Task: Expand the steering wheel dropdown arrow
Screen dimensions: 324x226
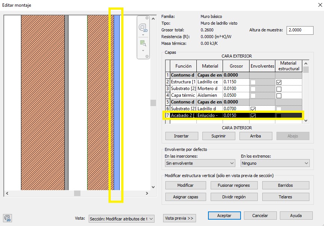Action: pyautogui.click(x=143, y=35)
